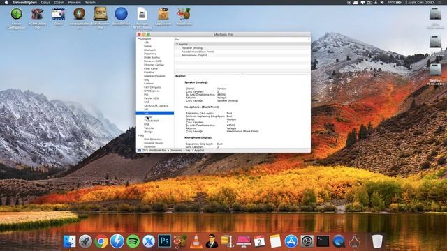Open the blue sphere desktop app icon

pos(121,14)
